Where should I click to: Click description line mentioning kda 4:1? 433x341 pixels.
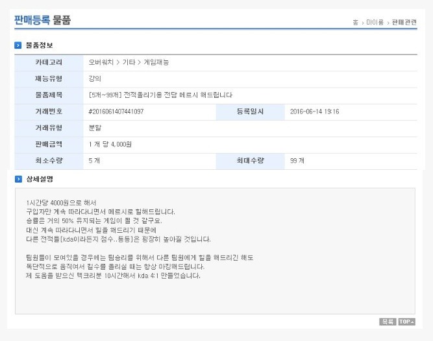[x=113, y=276]
